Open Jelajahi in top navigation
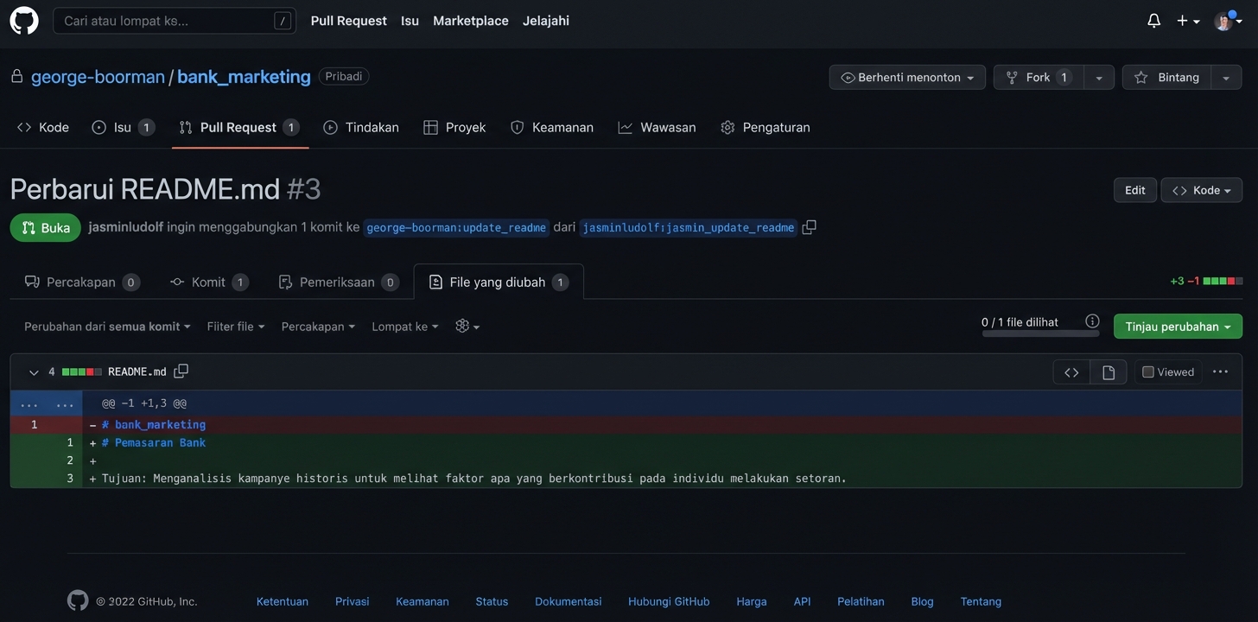The image size is (1258, 622). [x=546, y=21]
